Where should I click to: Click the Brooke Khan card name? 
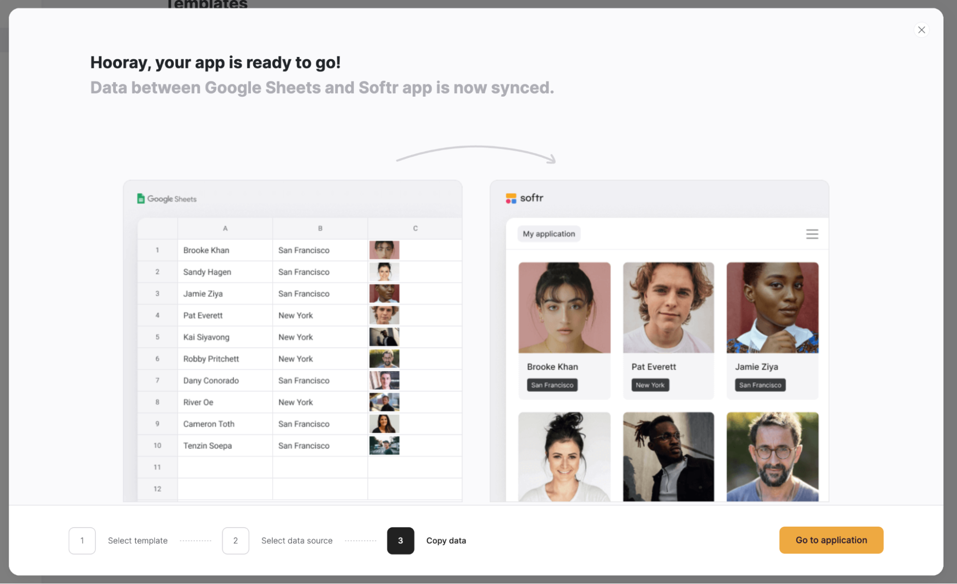552,367
